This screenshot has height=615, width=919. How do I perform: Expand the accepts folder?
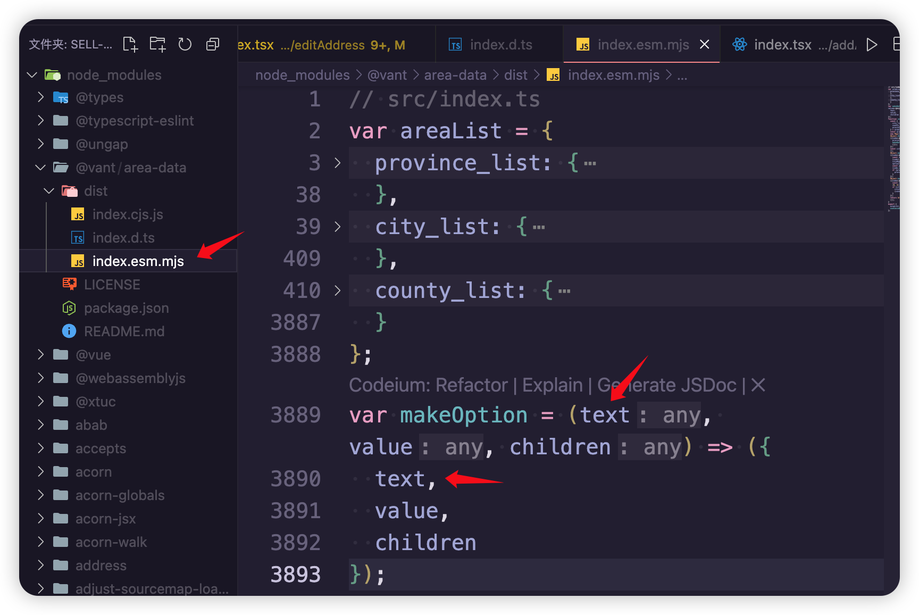40,448
